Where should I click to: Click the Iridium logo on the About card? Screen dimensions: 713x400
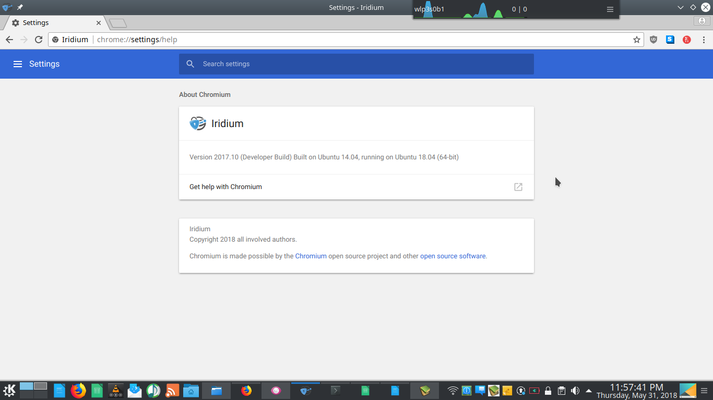click(198, 123)
